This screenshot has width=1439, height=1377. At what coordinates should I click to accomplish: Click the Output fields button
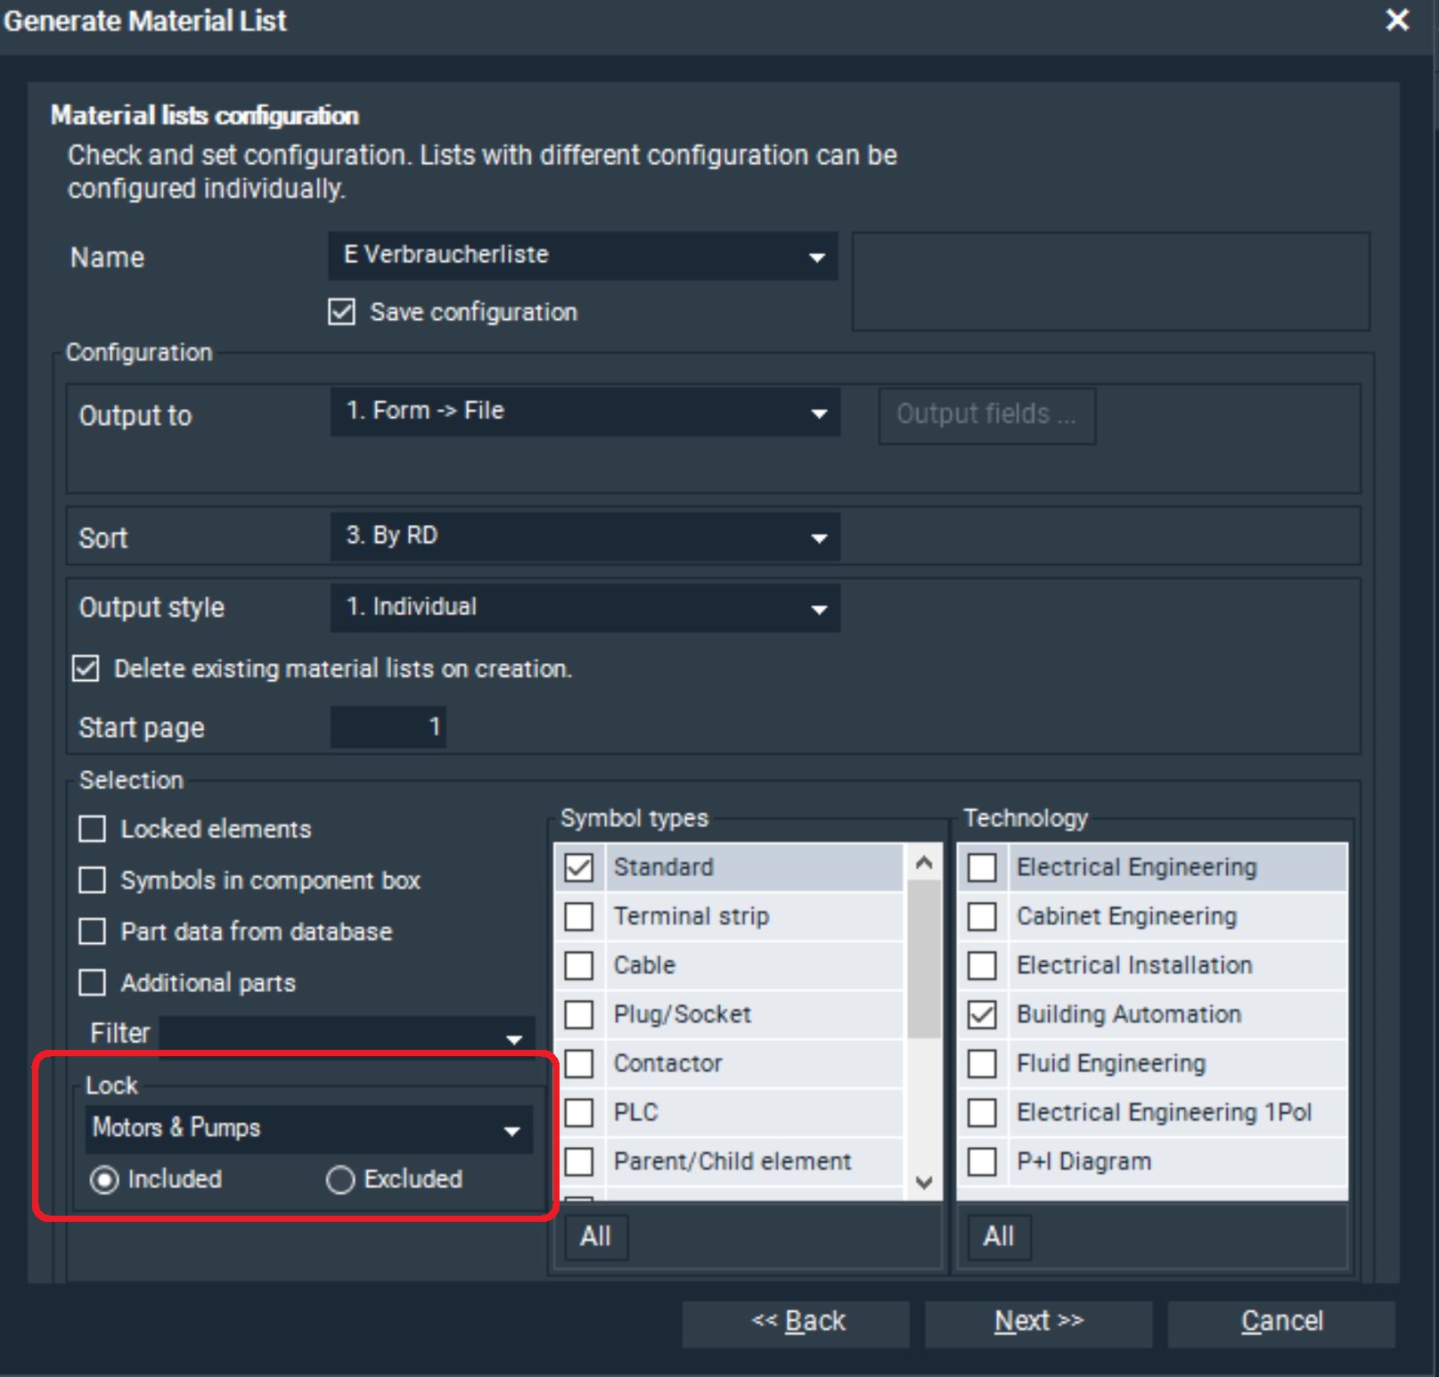pos(986,414)
